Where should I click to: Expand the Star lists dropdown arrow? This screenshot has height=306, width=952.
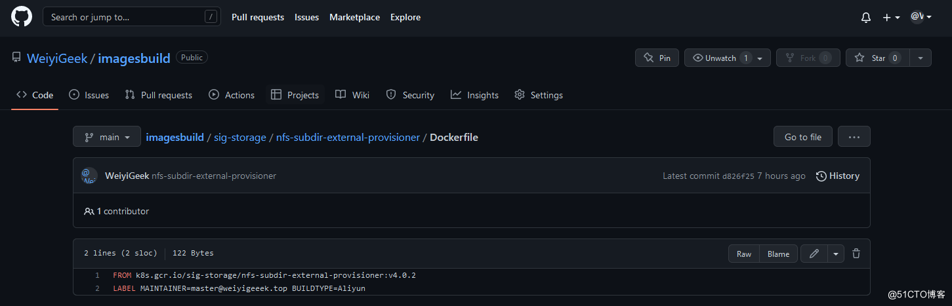click(x=920, y=58)
